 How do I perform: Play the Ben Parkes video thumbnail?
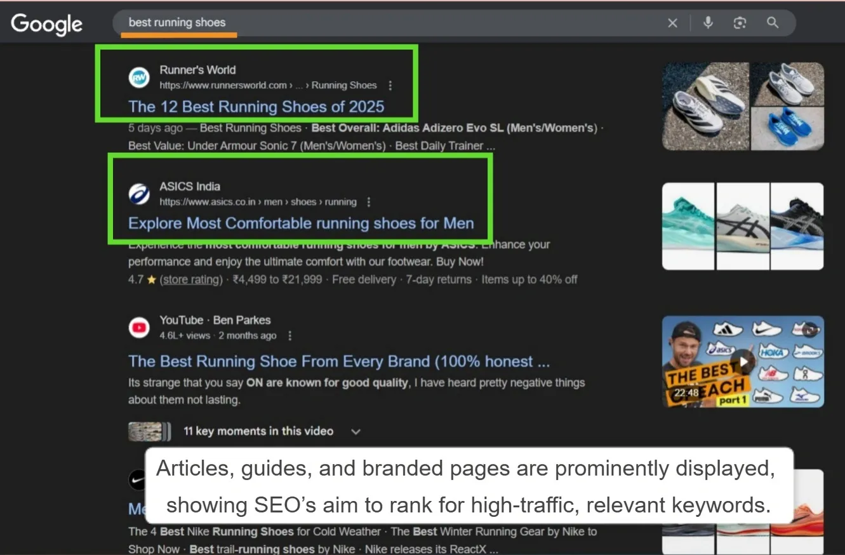[743, 362]
